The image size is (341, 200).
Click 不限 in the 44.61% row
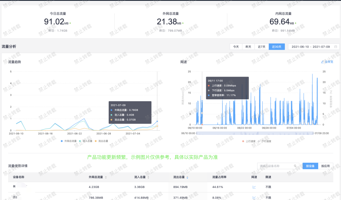point(268,187)
